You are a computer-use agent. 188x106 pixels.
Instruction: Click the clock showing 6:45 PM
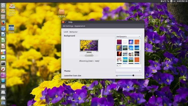point(181,1)
